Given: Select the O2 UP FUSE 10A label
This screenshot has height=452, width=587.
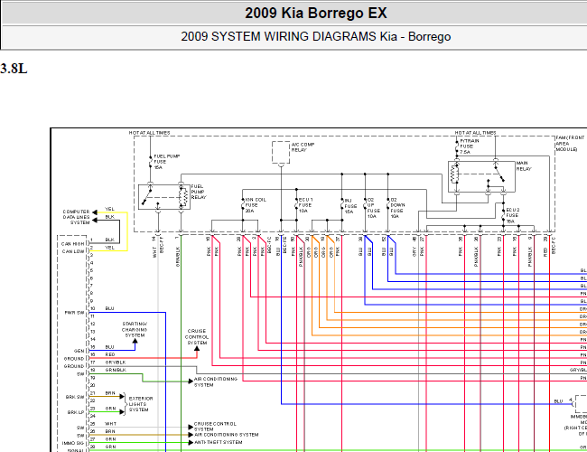Looking at the screenshot, I should pos(374,208).
